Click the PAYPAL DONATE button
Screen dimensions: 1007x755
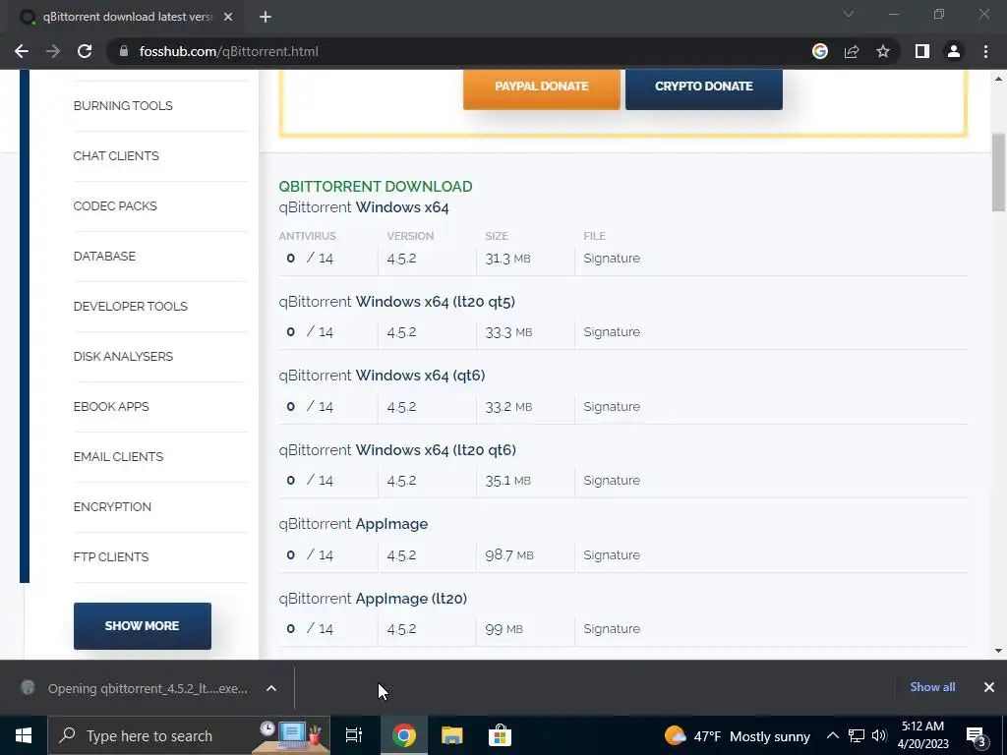click(542, 87)
